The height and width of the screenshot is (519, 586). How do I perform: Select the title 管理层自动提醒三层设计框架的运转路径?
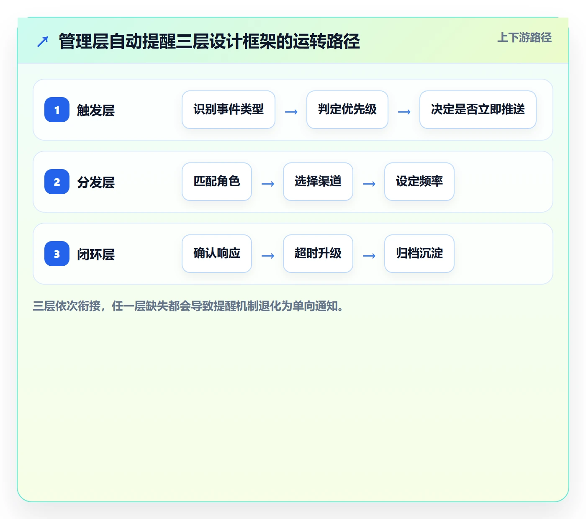click(209, 41)
